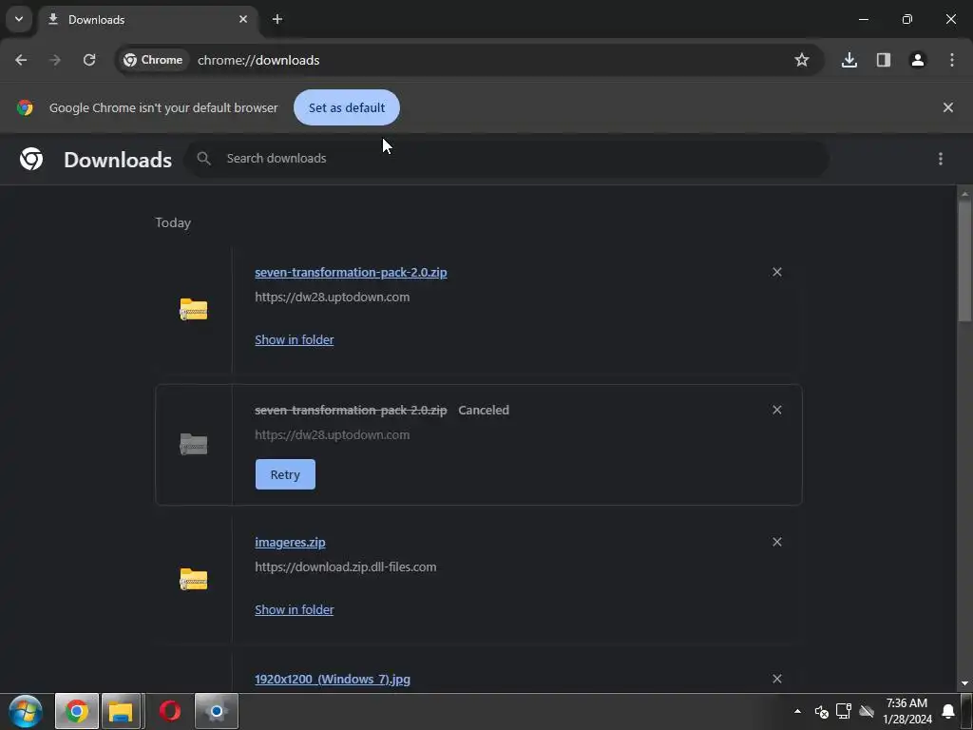Click the Chrome logo beside Downloads heading
Image resolution: width=973 pixels, height=730 pixels.
click(31, 159)
